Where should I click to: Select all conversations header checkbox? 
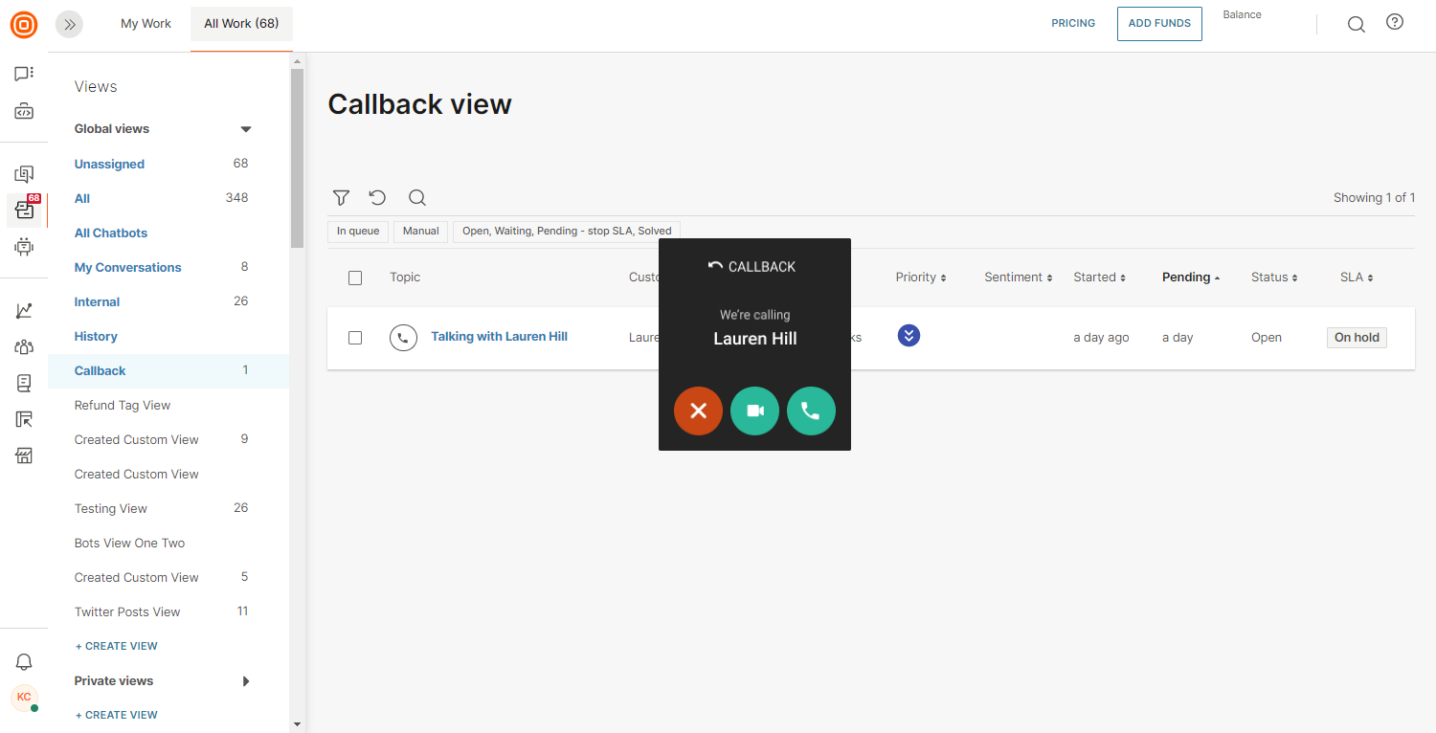pyautogui.click(x=355, y=278)
